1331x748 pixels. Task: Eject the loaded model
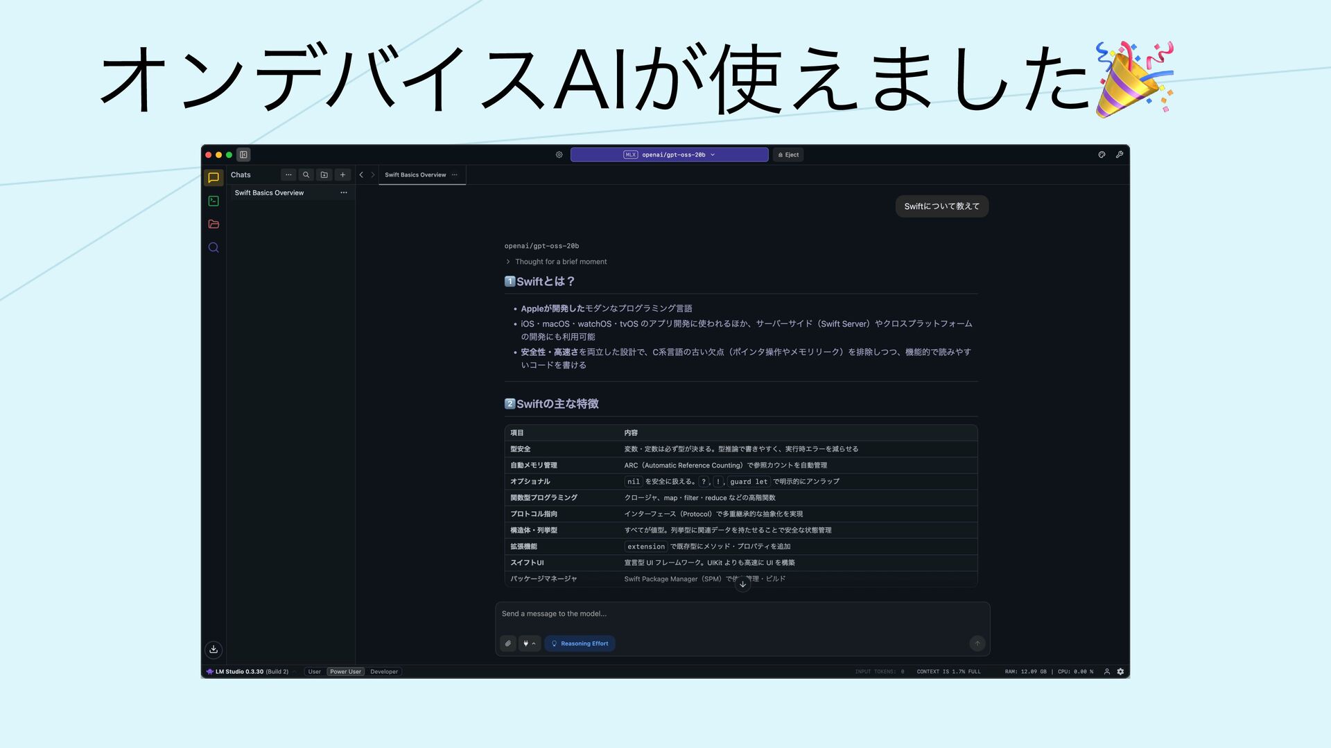789,154
